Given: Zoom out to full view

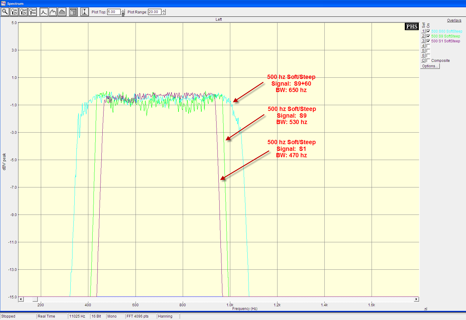Looking at the screenshot, I should (33, 12).
